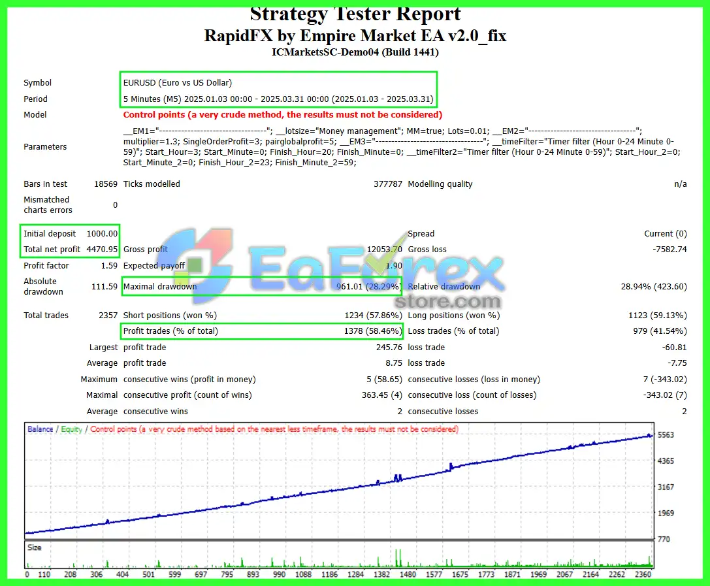710x586 pixels.
Task: Click Long positions value 1123 (59.13%)
Action: (x=658, y=316)
